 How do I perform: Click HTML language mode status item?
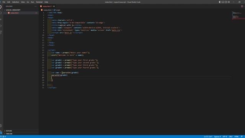pos(237,136)
